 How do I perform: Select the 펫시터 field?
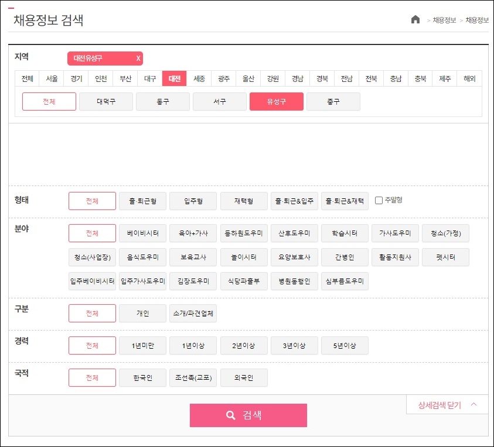pyautogui.click(x=445, y=257)
